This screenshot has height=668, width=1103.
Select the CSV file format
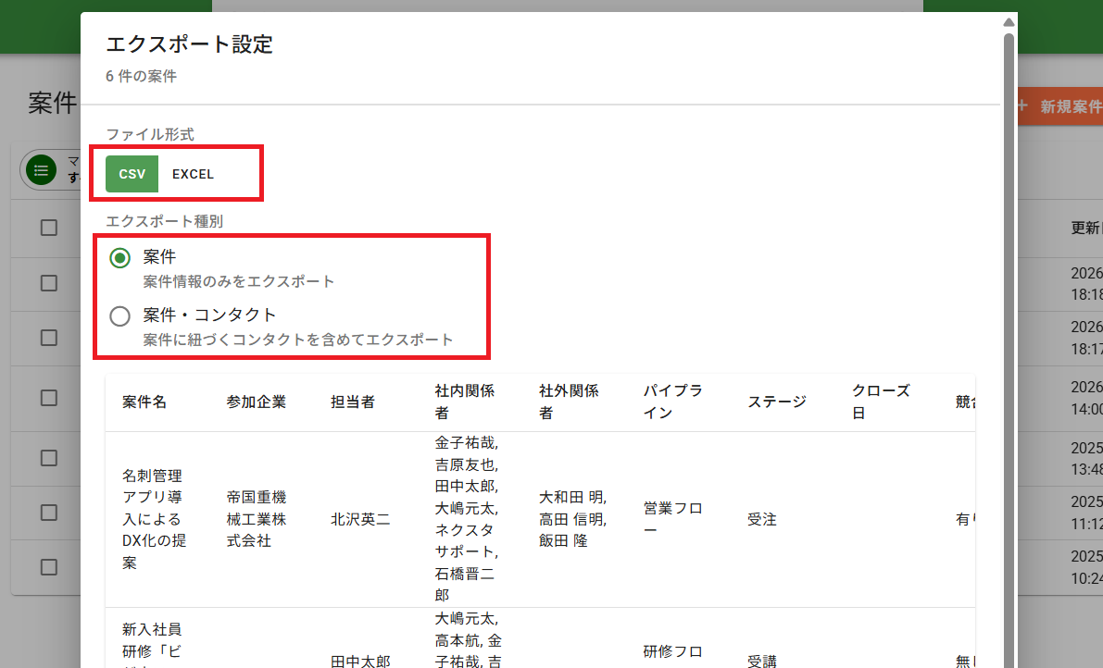click(x=132, y=174)
